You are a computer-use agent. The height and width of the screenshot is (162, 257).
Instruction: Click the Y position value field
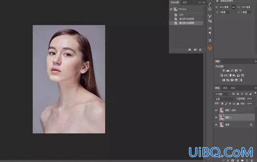pos(246,12)
